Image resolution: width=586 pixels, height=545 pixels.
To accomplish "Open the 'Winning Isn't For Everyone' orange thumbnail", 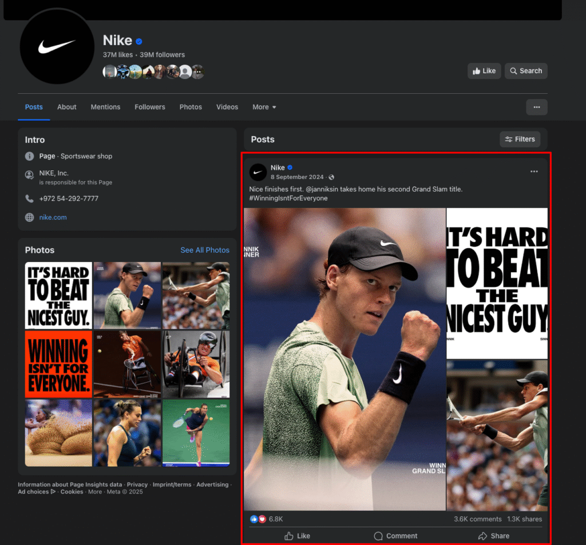I will click(x=58, y=364).
